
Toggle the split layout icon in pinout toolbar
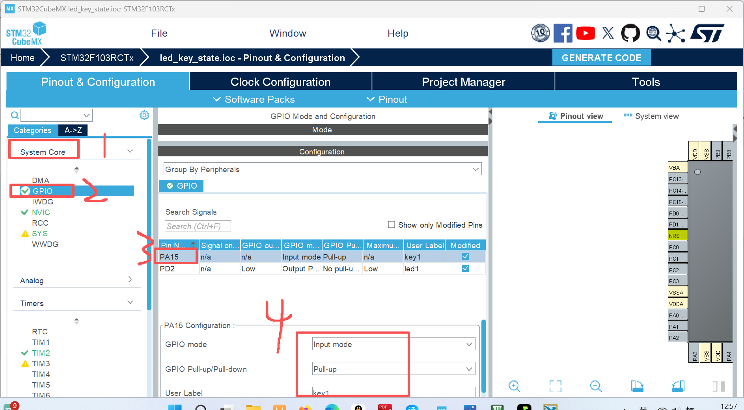click(x=719, y=386)
